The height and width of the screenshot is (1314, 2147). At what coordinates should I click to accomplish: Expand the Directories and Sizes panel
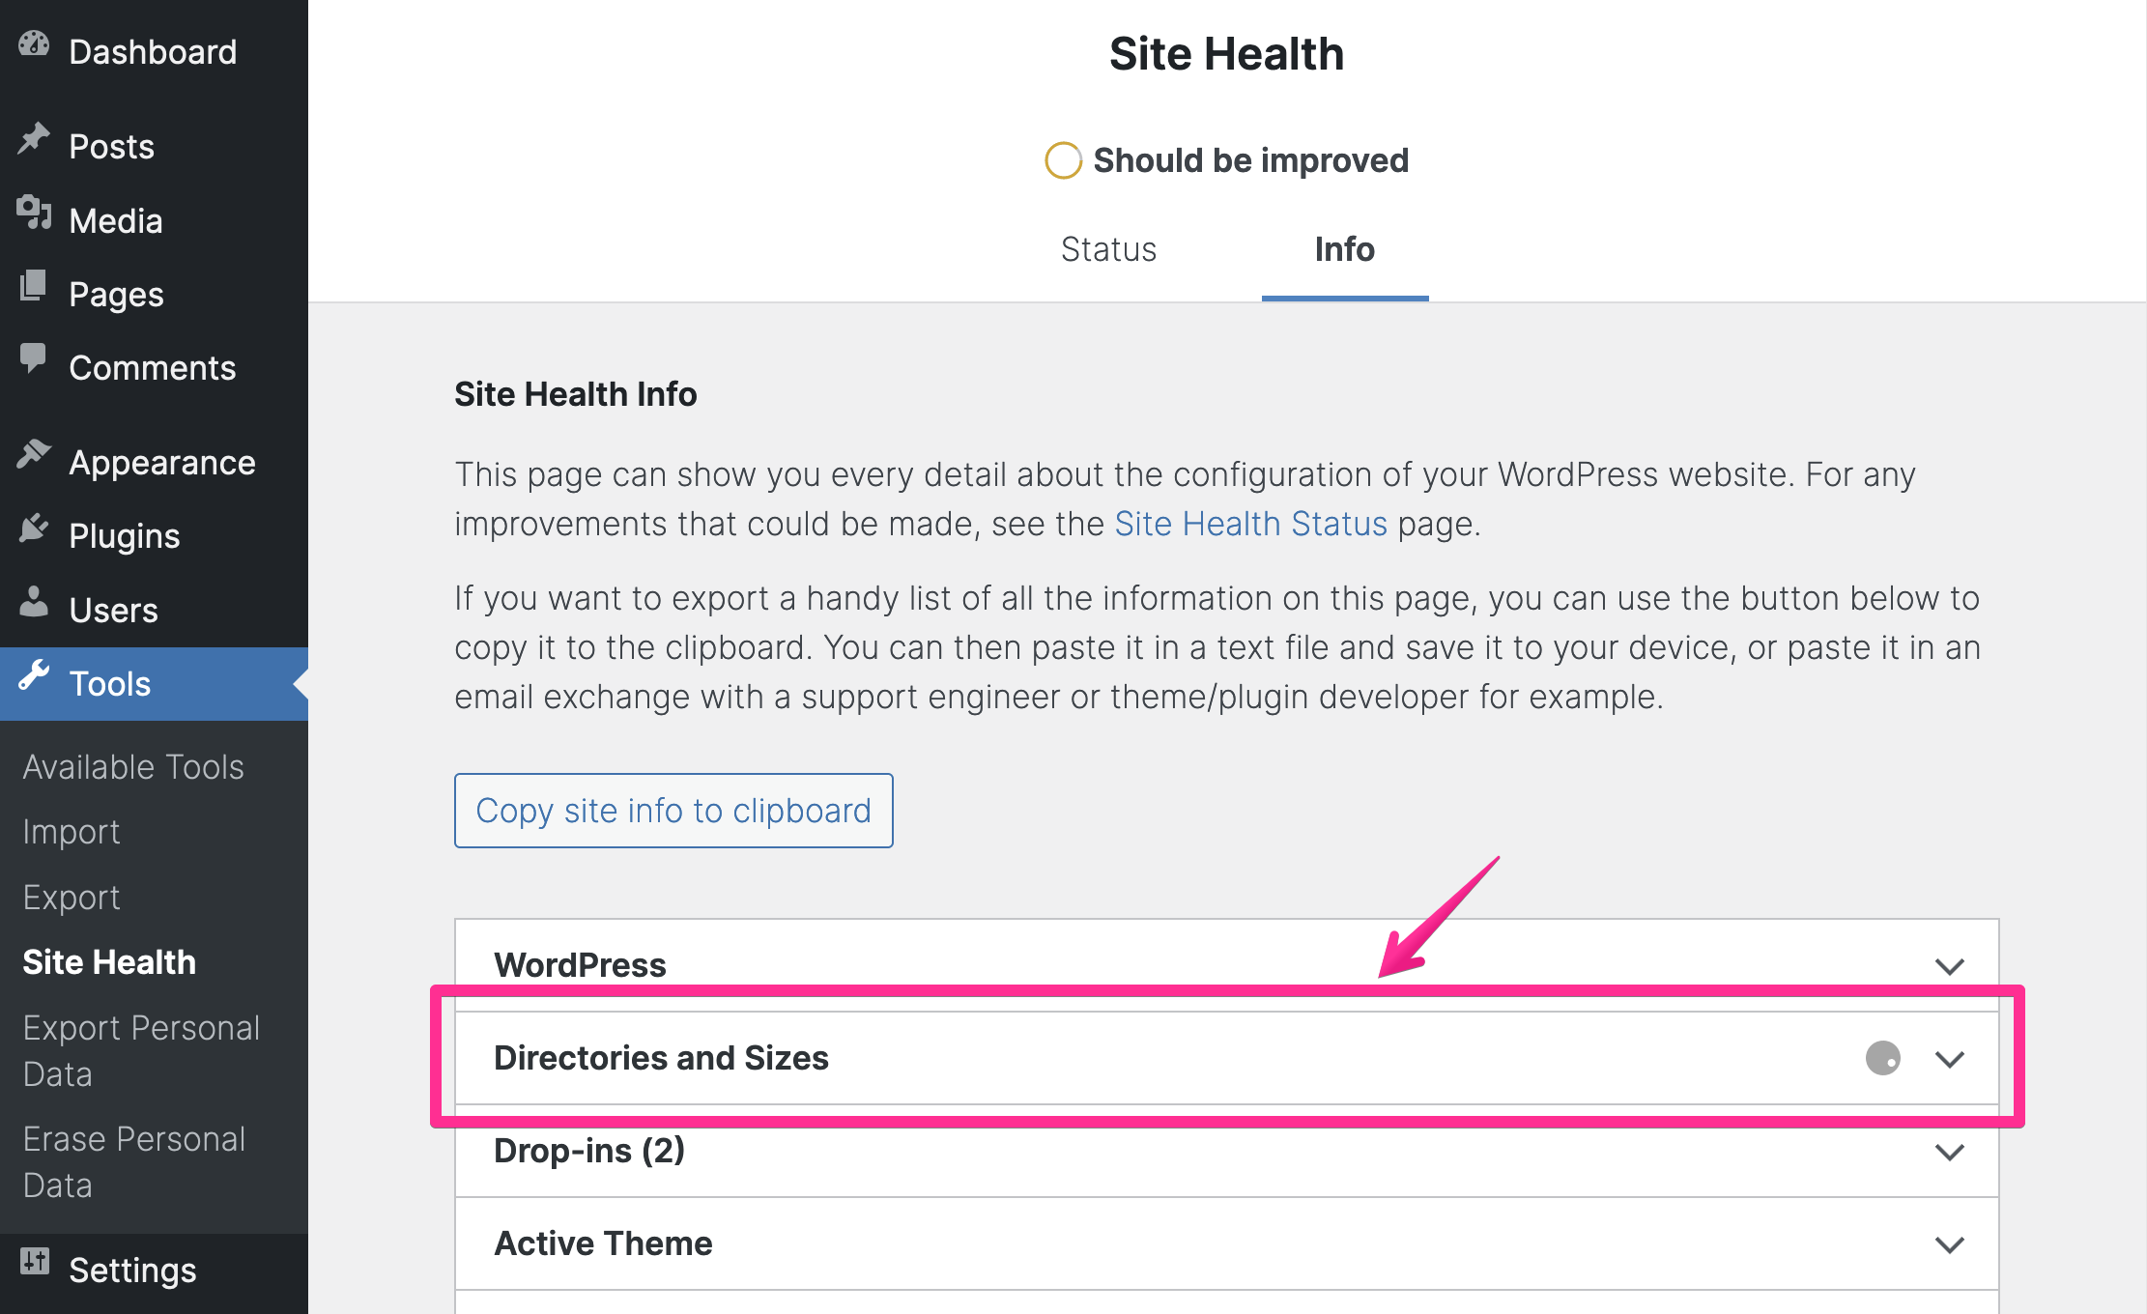(1949, 1059)
